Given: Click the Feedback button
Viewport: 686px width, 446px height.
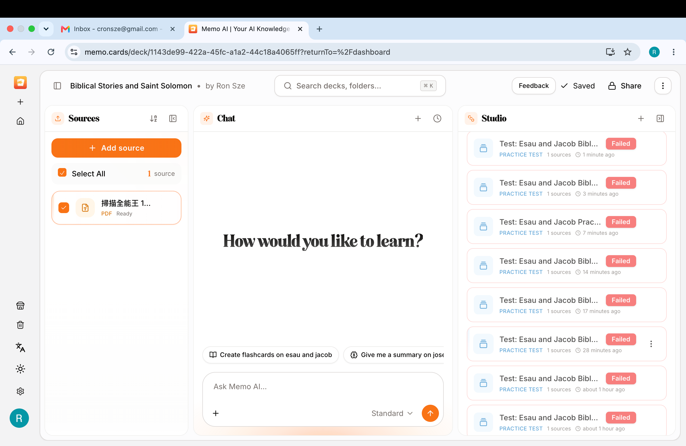Looking at the screenshot, I should coord(534,86).
